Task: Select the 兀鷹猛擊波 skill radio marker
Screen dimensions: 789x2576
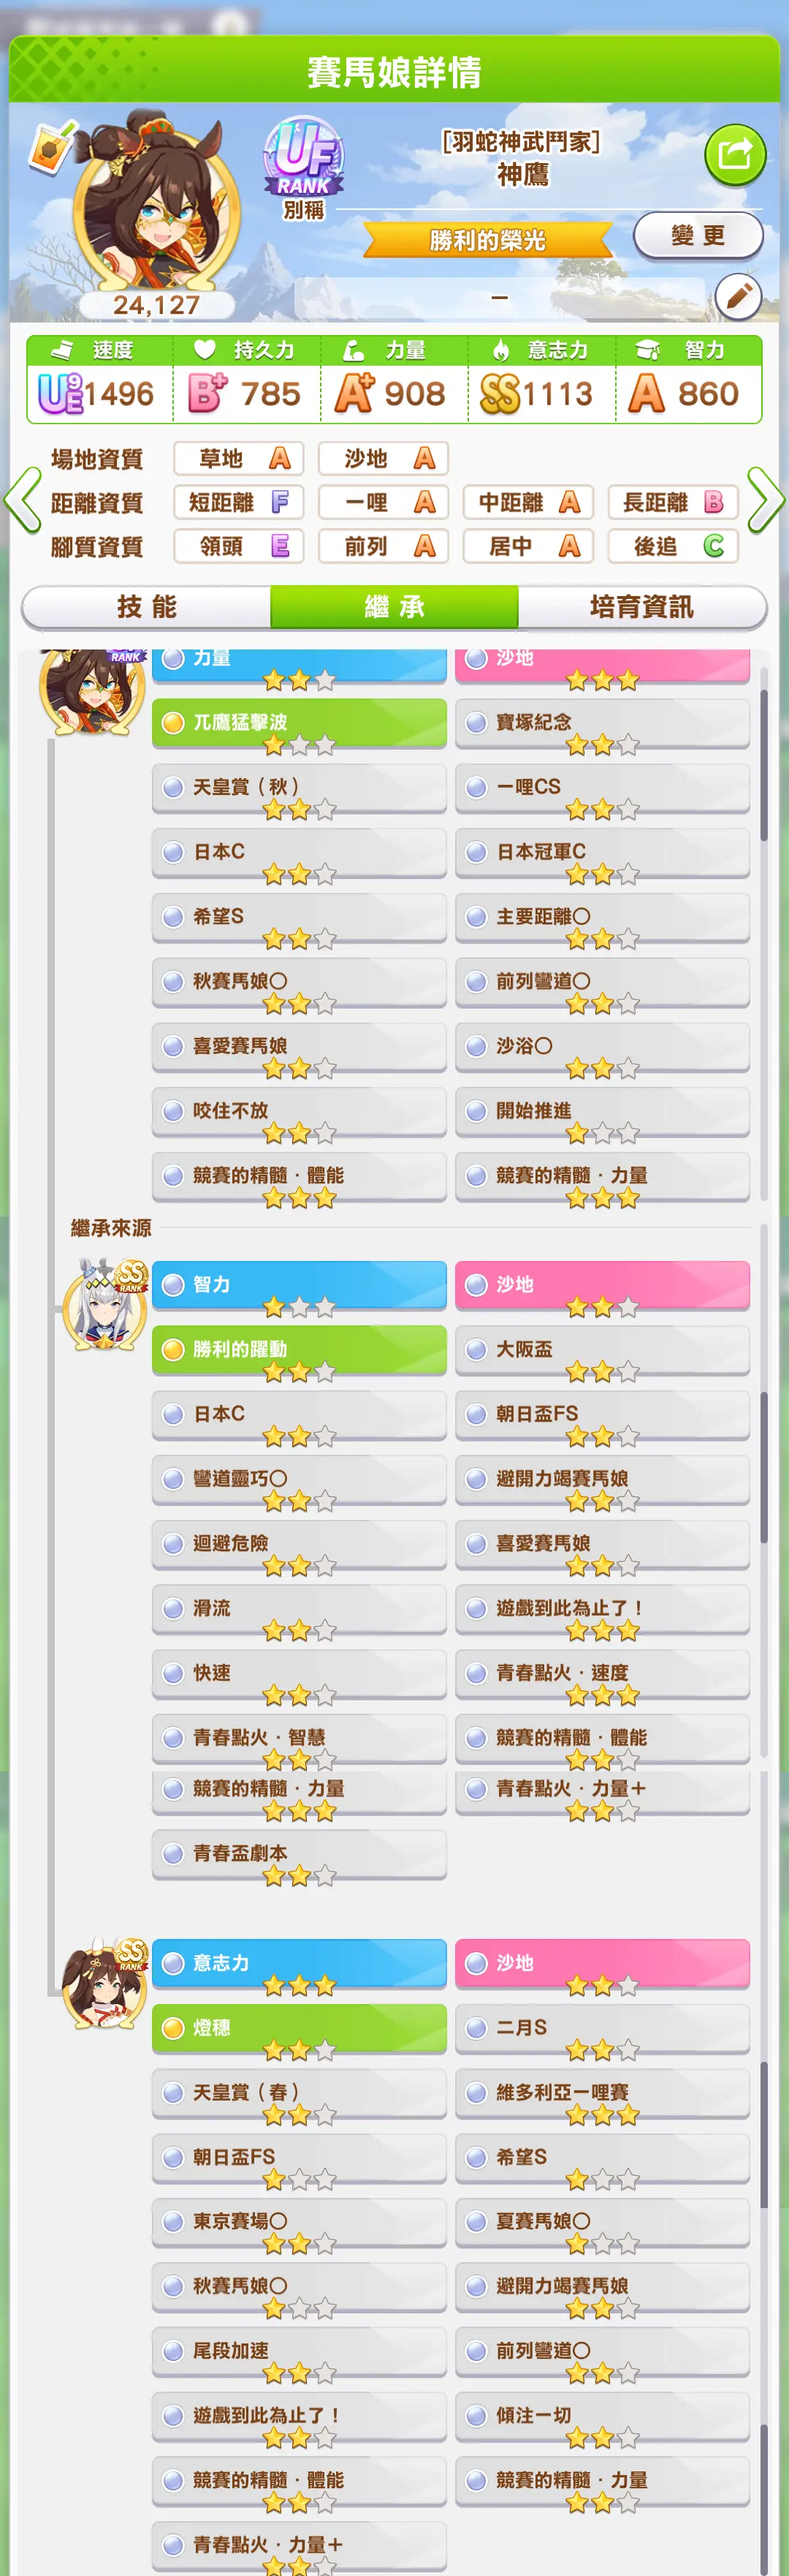Action: 173,722
